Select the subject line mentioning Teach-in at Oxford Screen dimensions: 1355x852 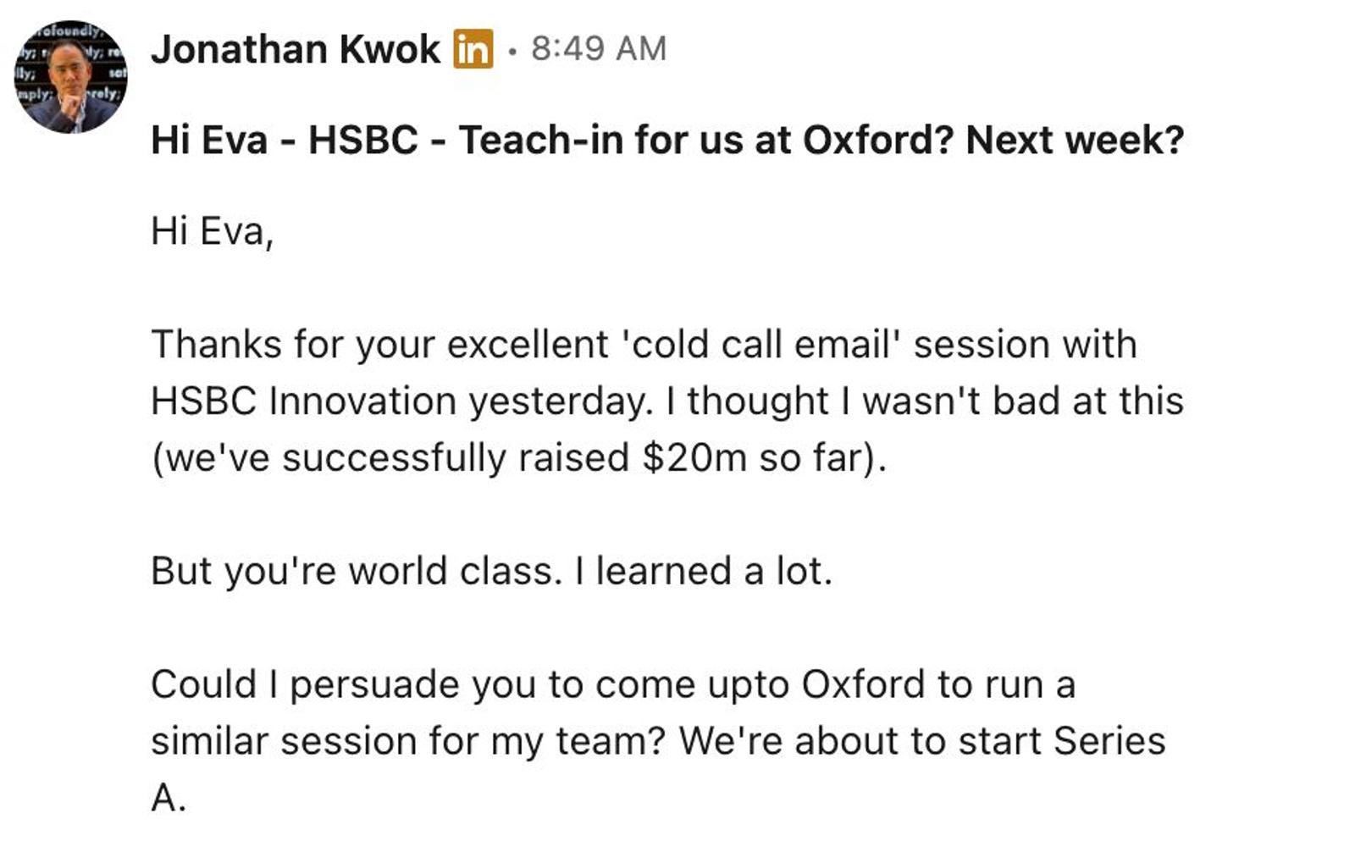667,140
